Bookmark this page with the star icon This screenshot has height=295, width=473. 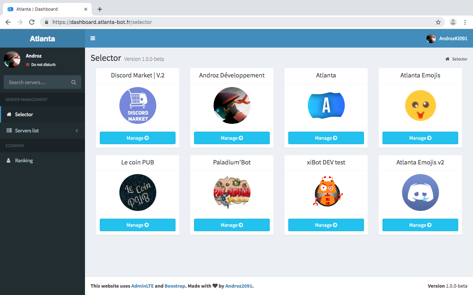tap(438, 22)
